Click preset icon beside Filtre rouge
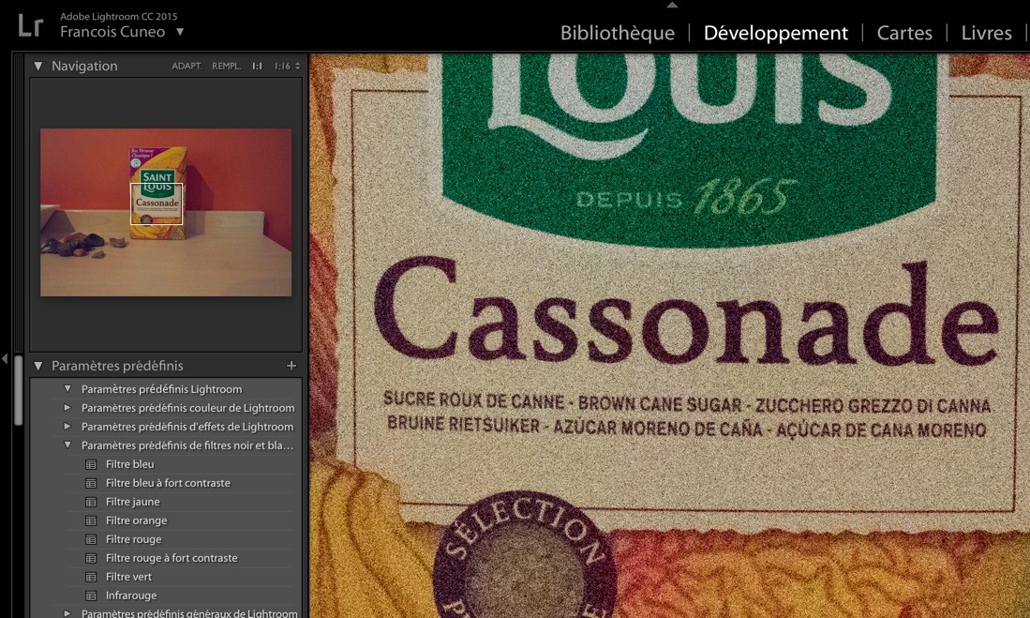Viewport: 1030px width, 618px height. click(x=91, y=539)
